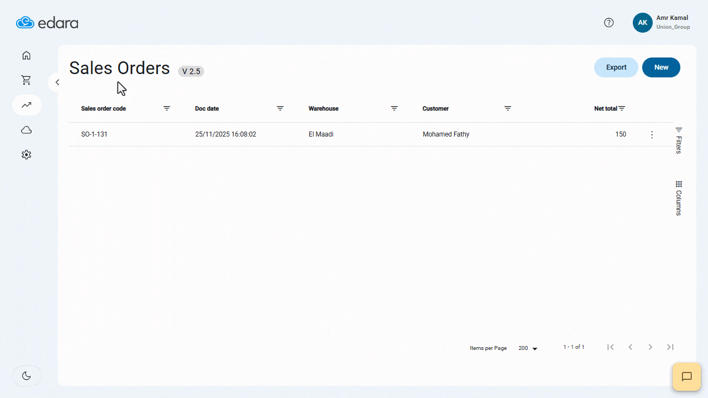Open the help question mark icon
The height and width of the screenshot is (398, 708).
point(609,23)
